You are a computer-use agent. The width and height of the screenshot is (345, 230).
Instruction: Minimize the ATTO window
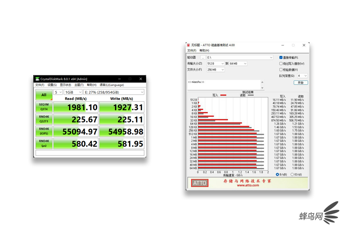pos(283,45)
